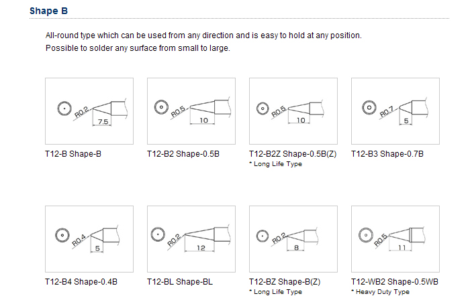The height and width of the screenshot is (306, 470).
Task: Open the T12-WB2 tip diagram image
Action: (395, 237)
